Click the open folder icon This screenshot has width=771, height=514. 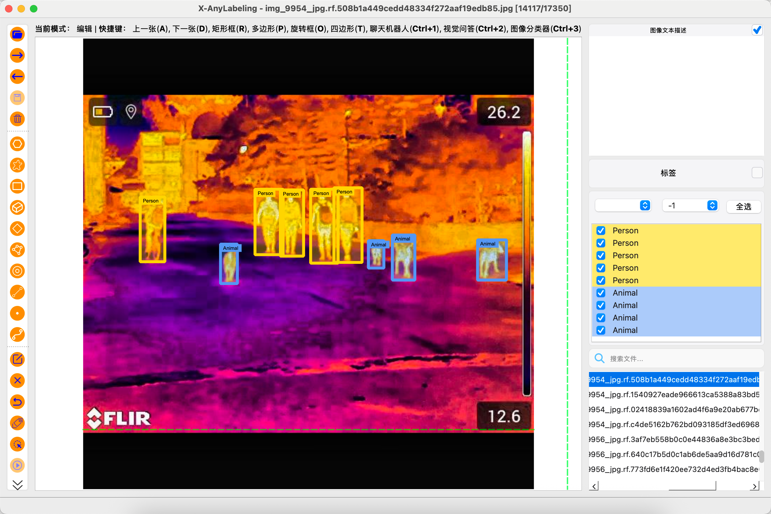point(17,34)
